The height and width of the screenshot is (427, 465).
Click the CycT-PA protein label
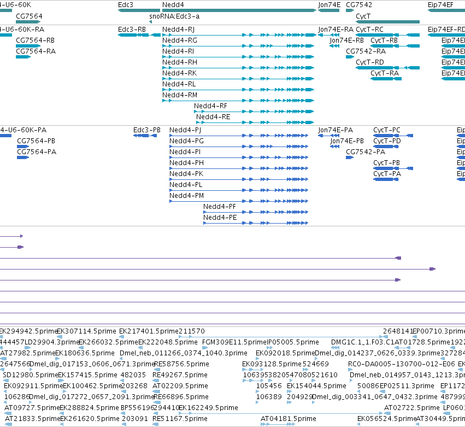[387, 174]
